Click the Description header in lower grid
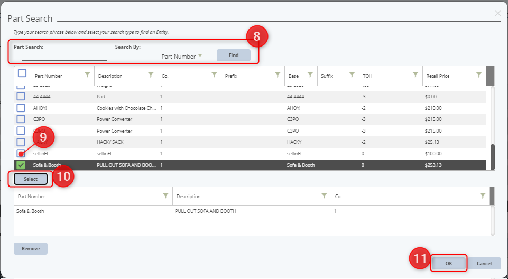508x279 pixels. [188, 197]
